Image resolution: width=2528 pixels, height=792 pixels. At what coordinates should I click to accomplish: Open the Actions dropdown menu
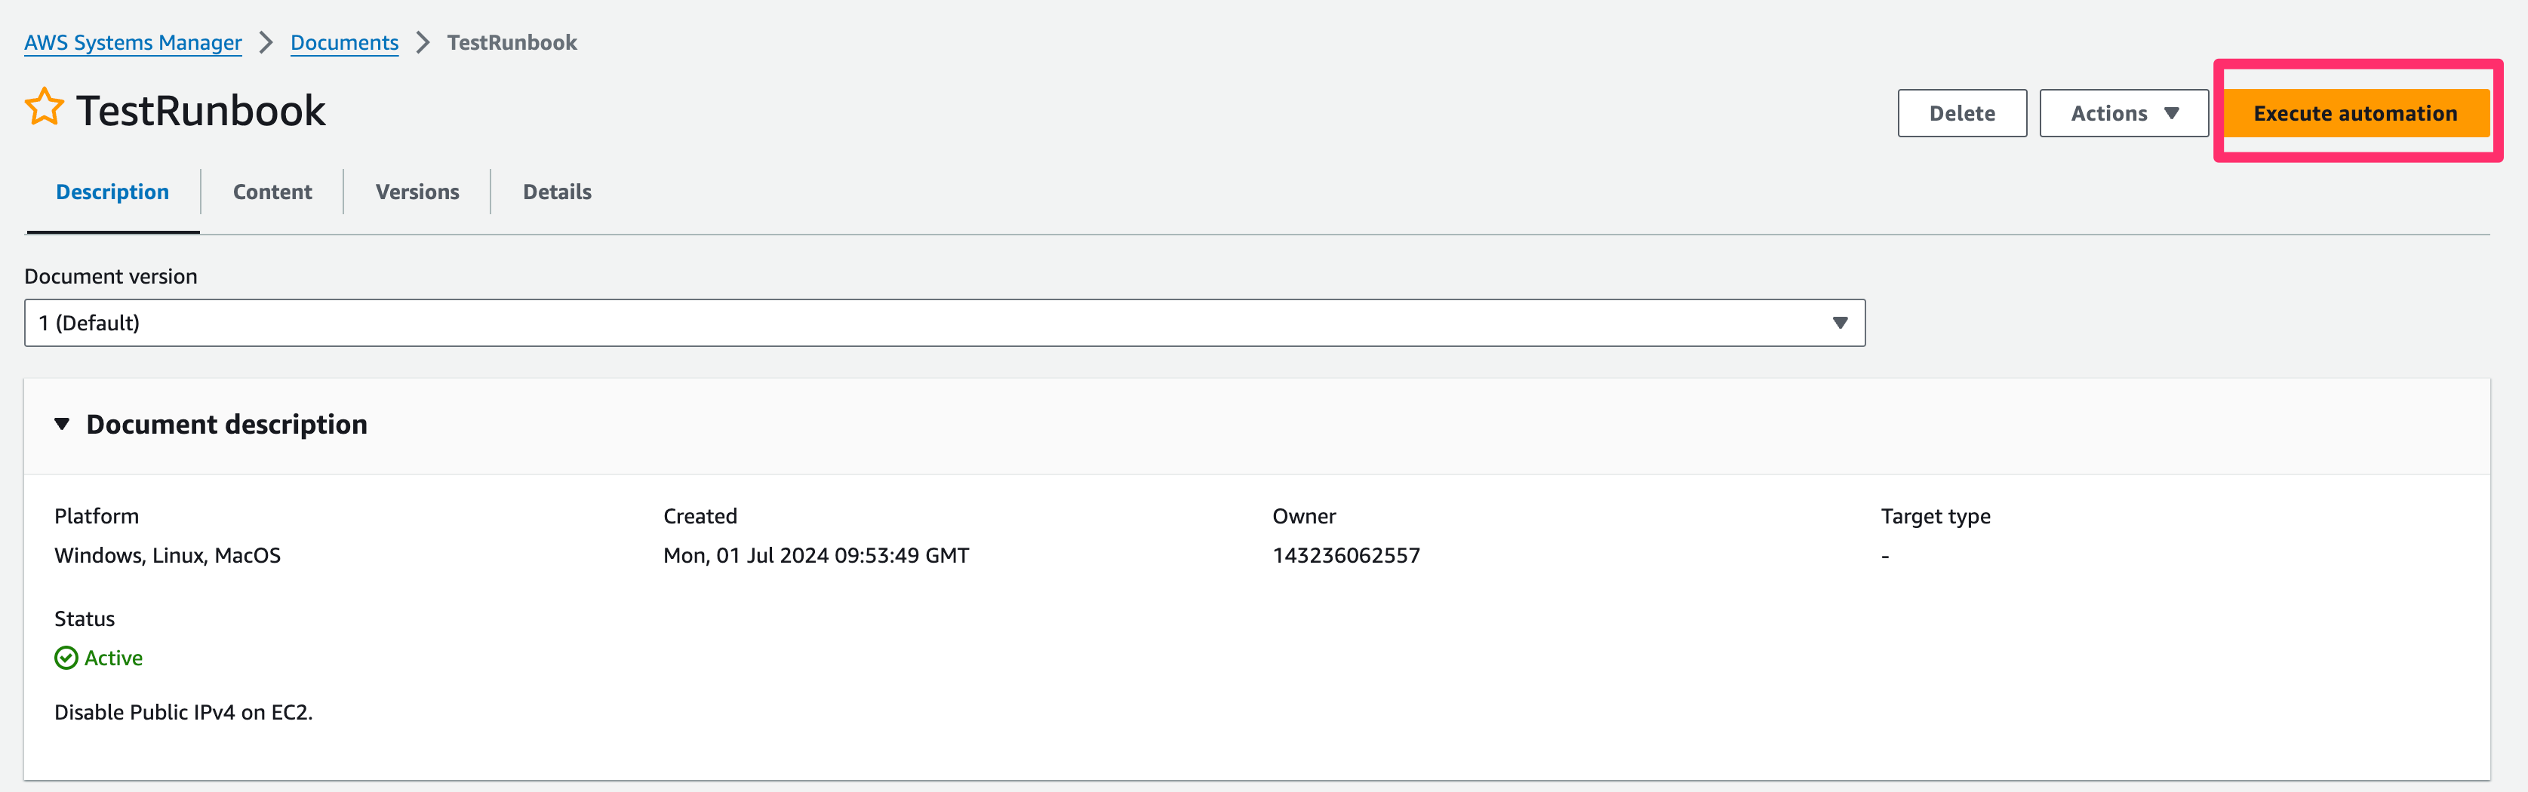point(2123,114)
